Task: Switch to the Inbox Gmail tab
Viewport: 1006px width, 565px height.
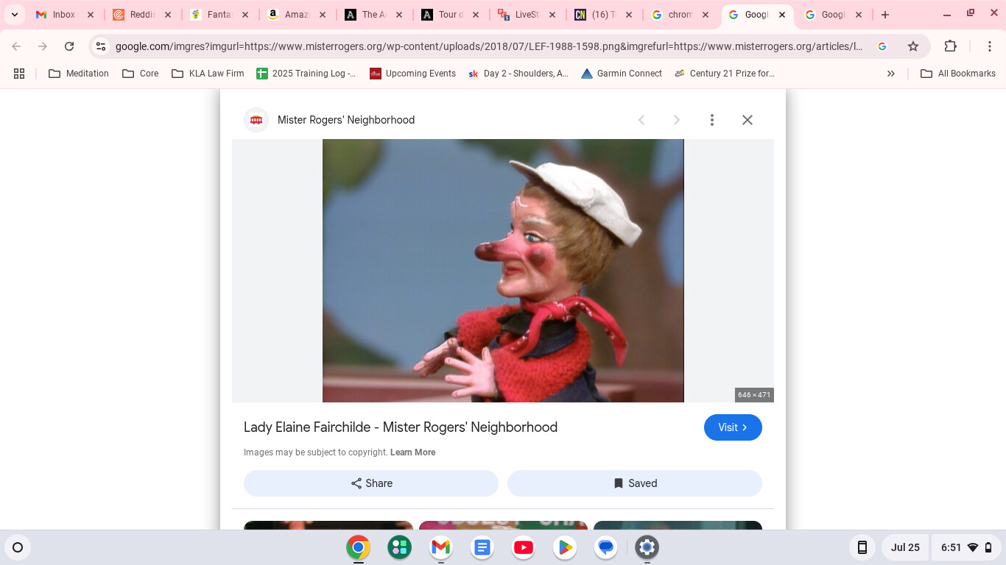Action: point(63,15)
